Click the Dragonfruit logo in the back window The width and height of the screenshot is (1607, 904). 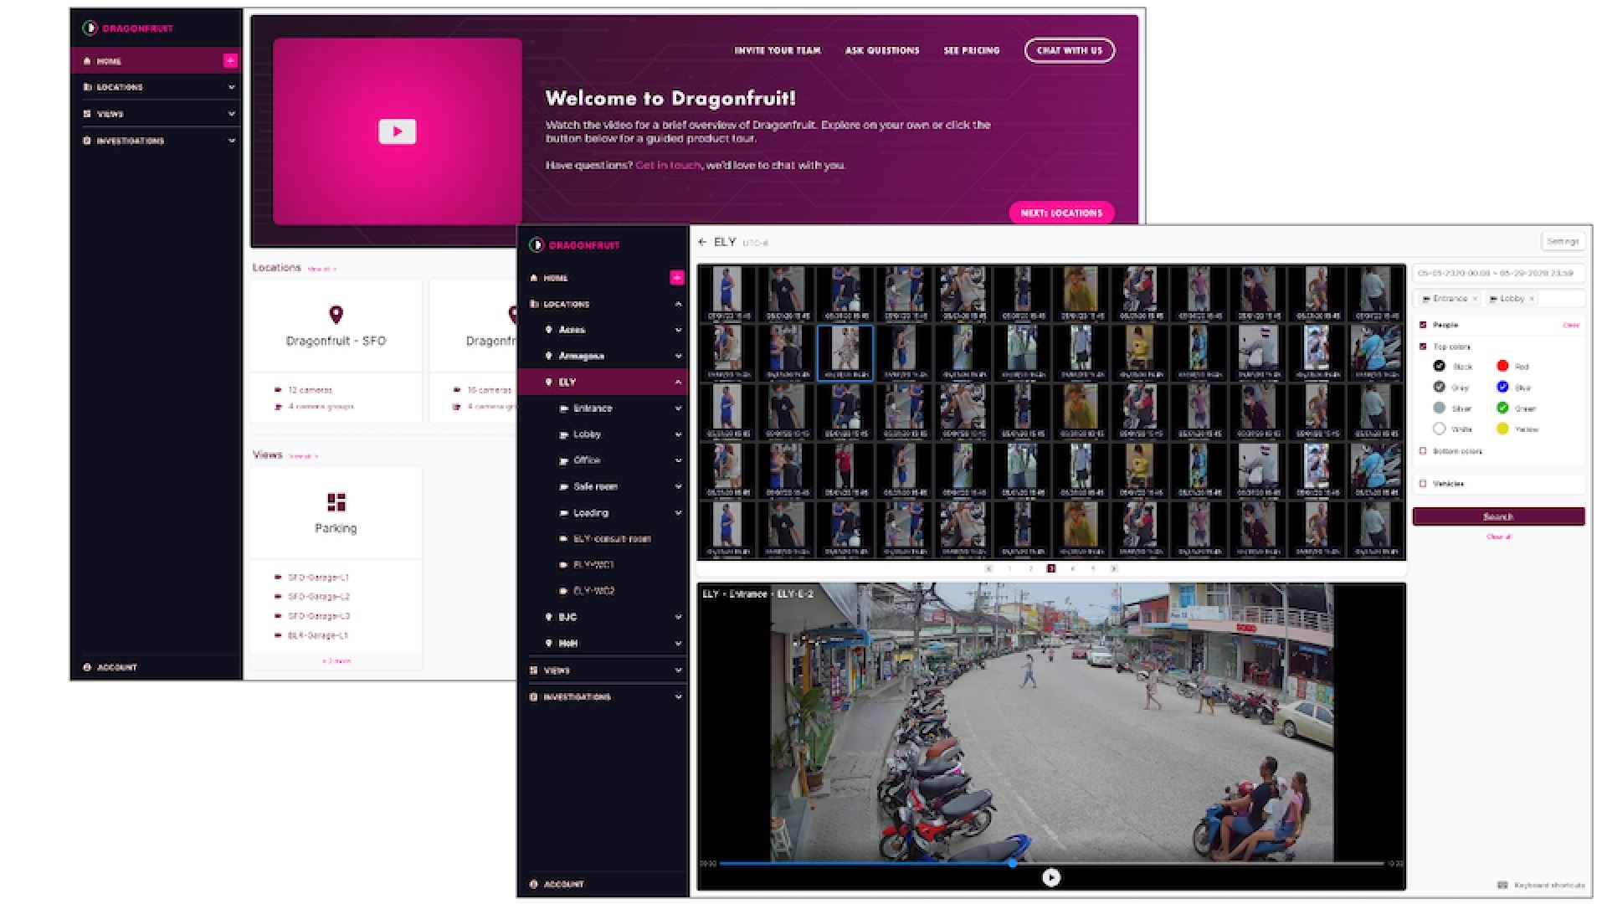tap(128, 28)
